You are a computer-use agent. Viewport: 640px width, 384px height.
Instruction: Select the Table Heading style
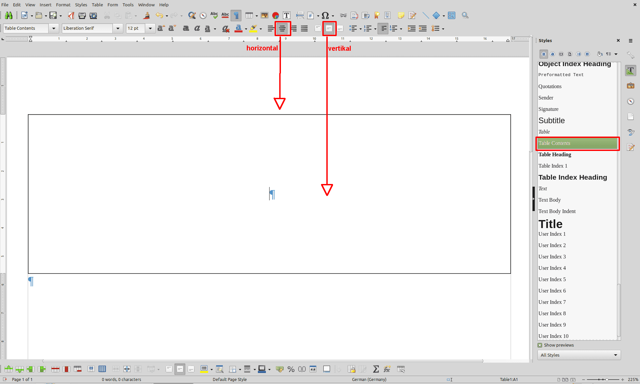pos(555,155)
